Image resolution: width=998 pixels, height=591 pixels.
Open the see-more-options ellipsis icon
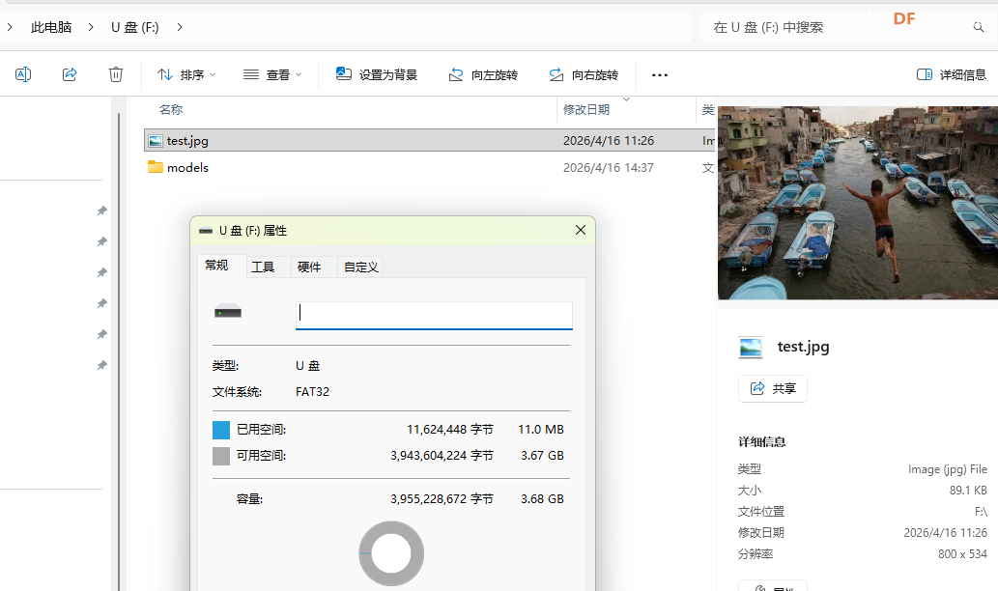[661, 74]
